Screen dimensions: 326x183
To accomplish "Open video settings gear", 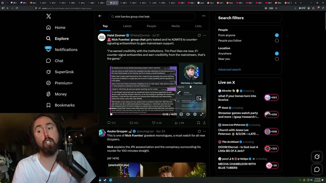I will coord(195,114).
